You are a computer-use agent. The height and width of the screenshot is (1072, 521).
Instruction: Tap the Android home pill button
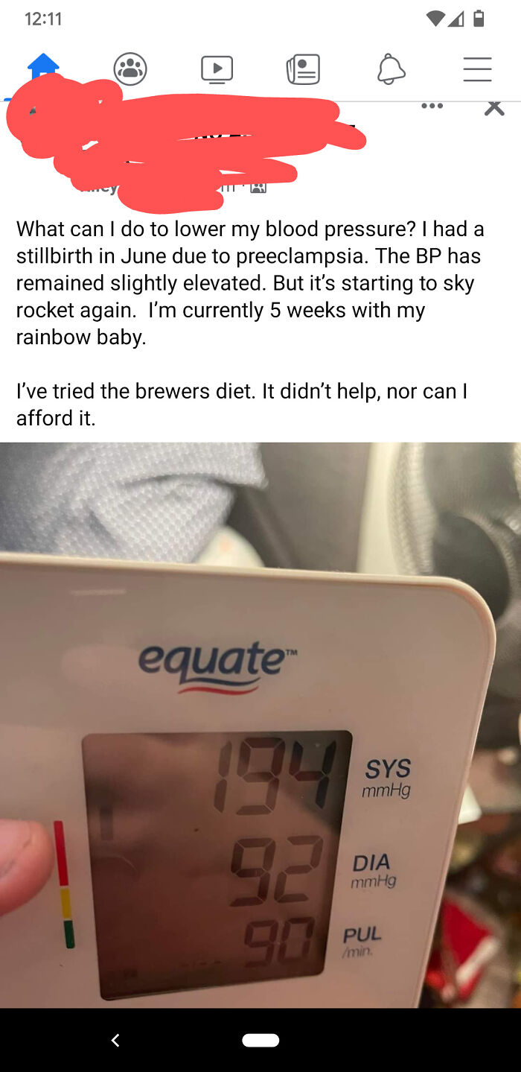click(260, 1040)
